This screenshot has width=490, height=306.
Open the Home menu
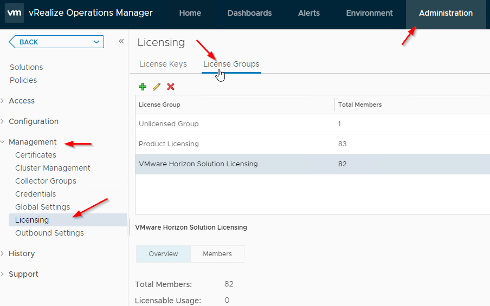click(190, 13)
